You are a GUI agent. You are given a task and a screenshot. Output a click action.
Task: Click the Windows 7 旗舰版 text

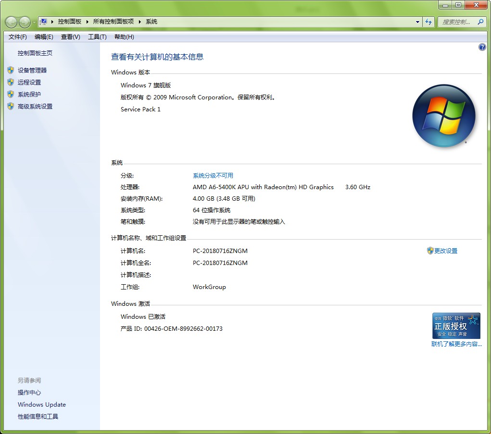(x=146, y=85)
